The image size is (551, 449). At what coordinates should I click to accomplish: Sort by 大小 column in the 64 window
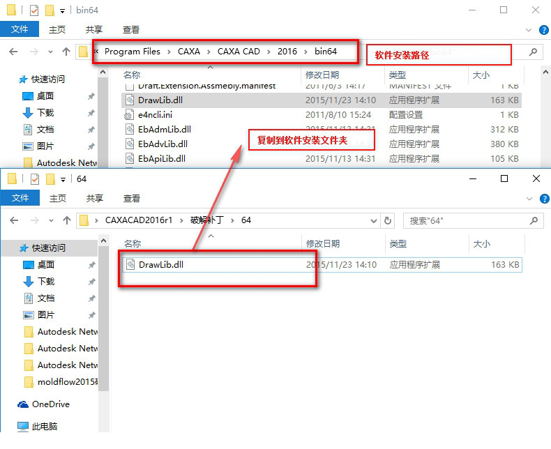[x=482, y=243]
